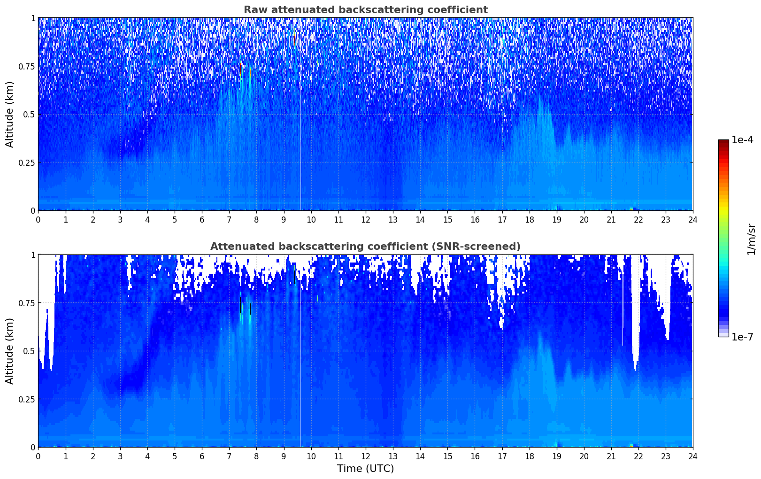Click altitude tick '0.75' on the raw plot
The image size is (761, 479).
27,66
